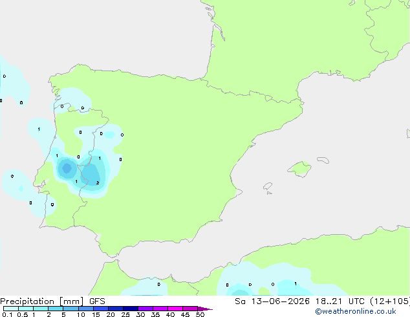The image size is (410, 317).
Task: Click the "10" legend scale label
Action: [x=81, y=314]
